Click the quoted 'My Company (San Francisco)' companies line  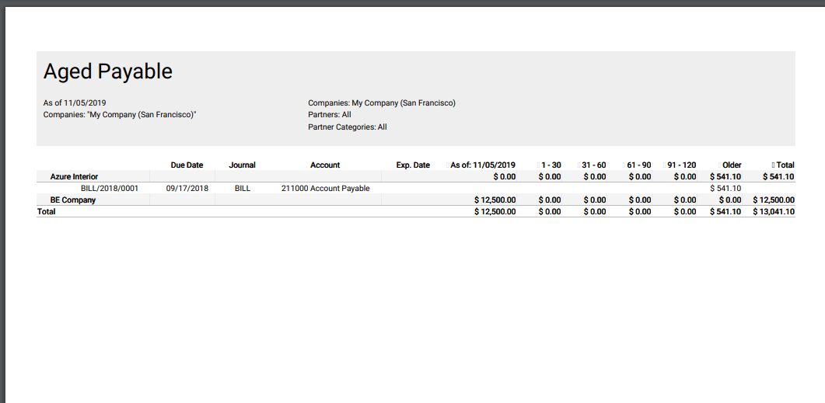[x=120, y=115]
